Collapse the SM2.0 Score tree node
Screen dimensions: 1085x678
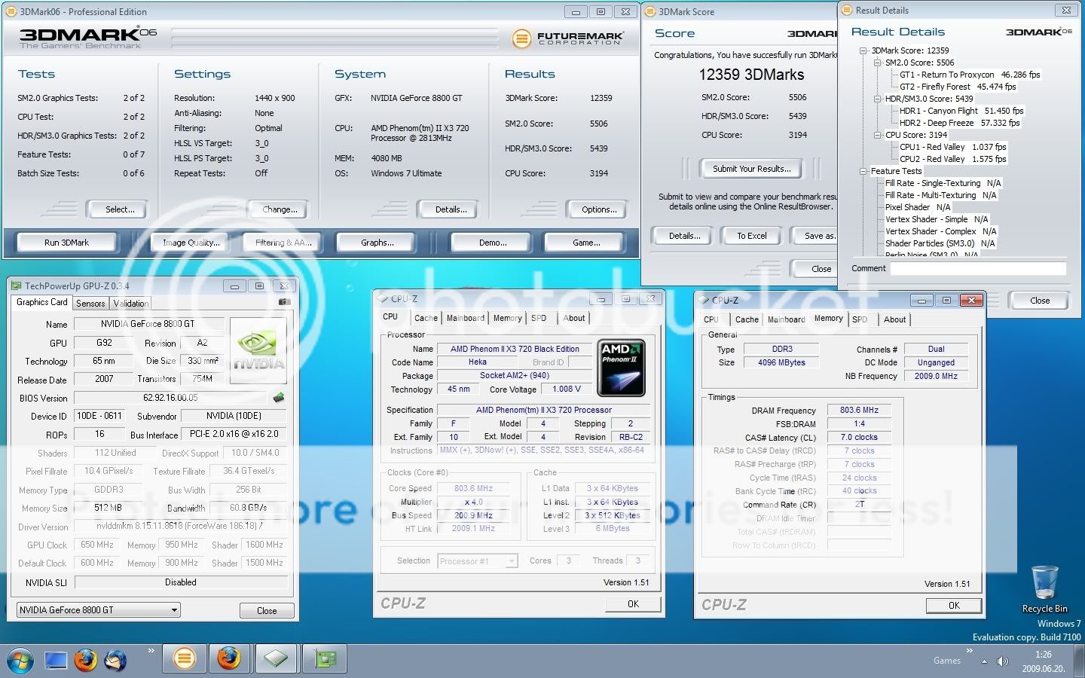pyautogui.click(x=878, y=63)
